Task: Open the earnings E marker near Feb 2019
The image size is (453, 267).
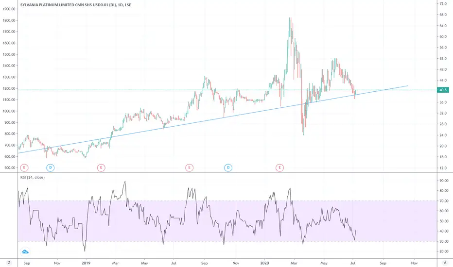Action: [x=101, y=167]
